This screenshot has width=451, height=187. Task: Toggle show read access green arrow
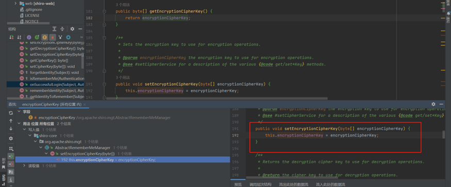[11, 156]
